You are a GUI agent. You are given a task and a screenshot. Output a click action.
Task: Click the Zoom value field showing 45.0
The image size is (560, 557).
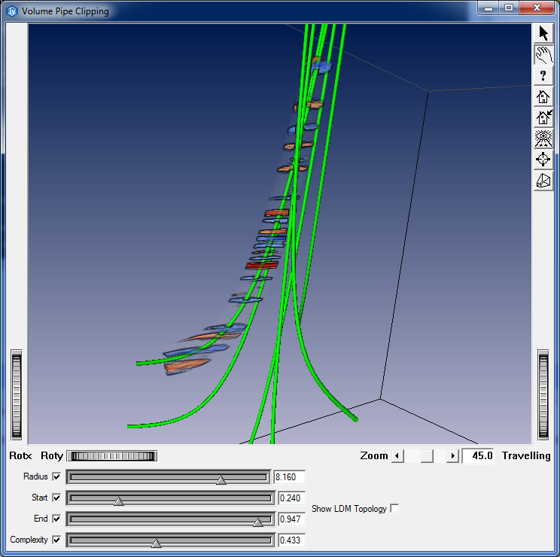[x=480, y=455]
